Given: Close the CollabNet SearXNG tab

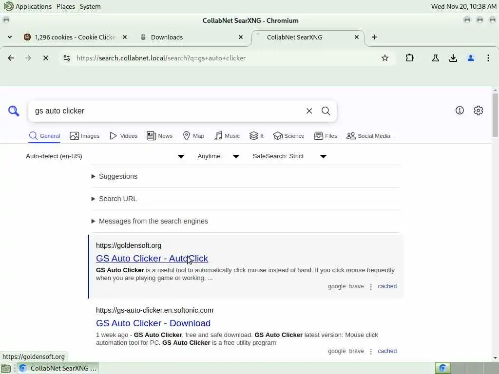Looking at the screenshot, I should tap(356, 37).
